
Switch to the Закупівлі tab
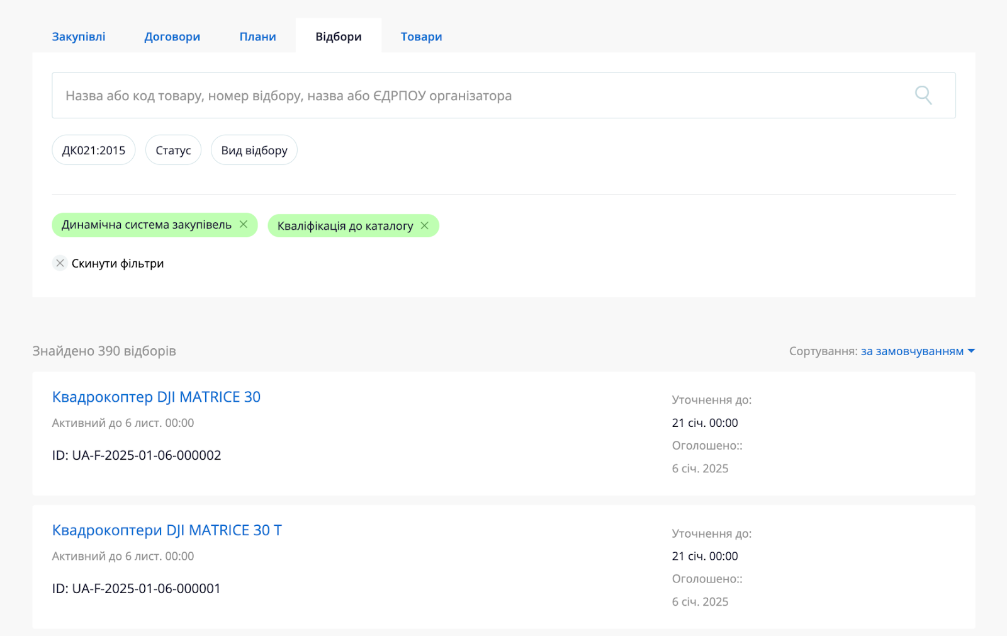(x=79, y=37)
